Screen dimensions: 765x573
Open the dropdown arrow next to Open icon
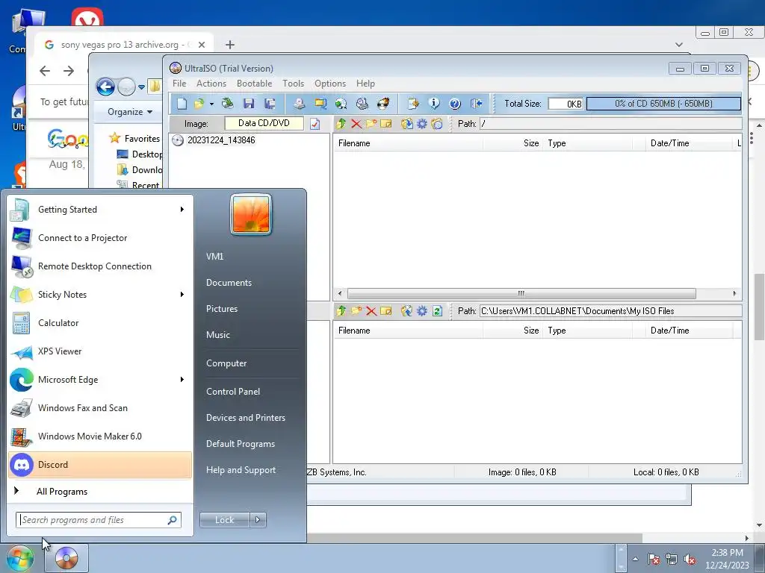point(211,104)
